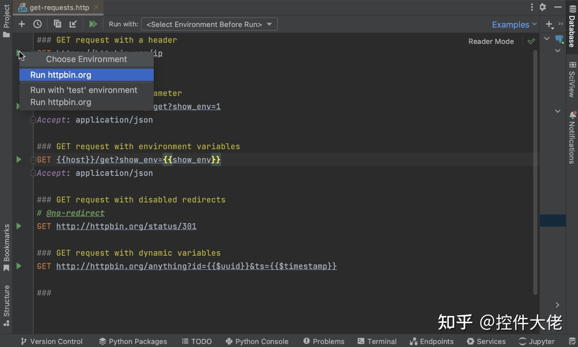Run all requests with the double green arrow
The image size is (578, 347).
[x=93, y=24]
